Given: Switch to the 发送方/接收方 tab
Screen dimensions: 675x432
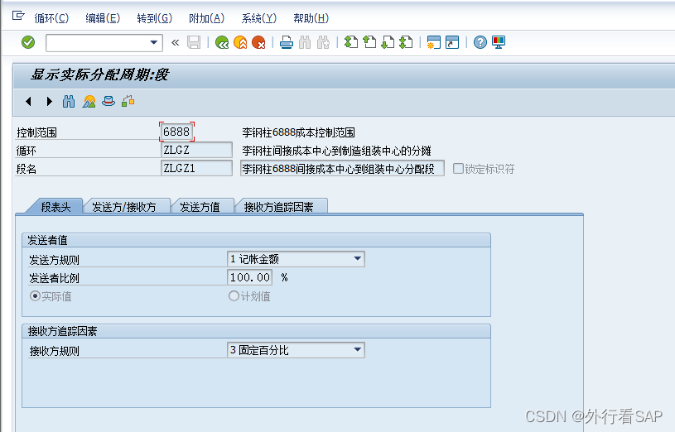Looking at the screenshot, I should click(x=124, y=207).
